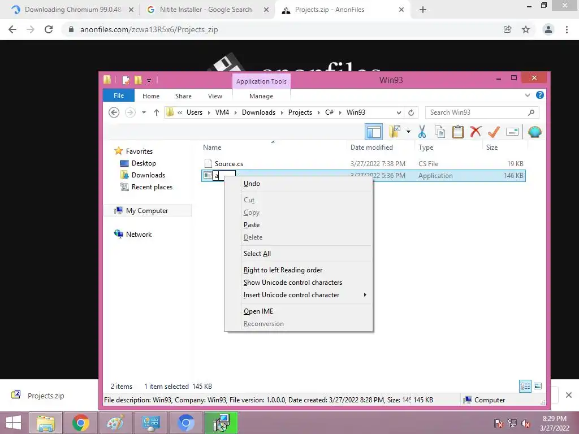Viewport: 579px width, 434px height.
Task: Refresh the Win93 folder view
Action: (411, 112)
